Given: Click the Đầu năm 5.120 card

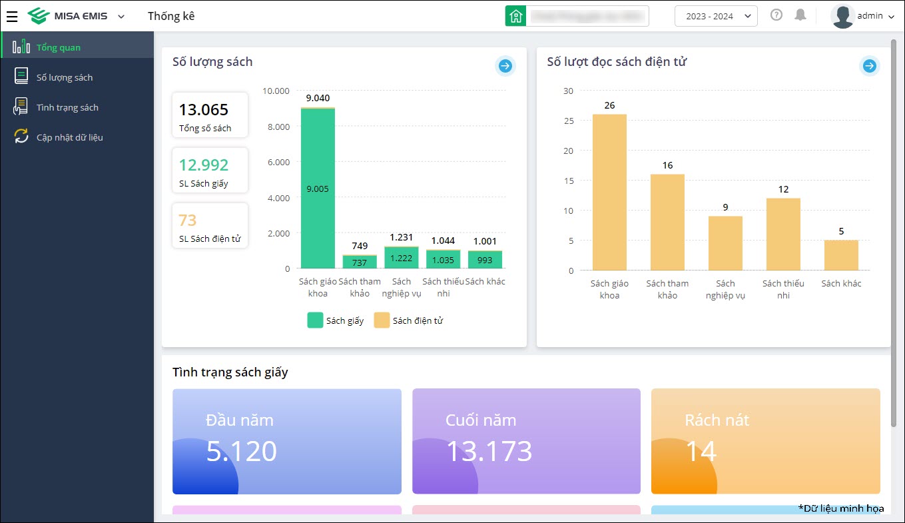Looking at the screenshot, I should (x=286, y=441).
